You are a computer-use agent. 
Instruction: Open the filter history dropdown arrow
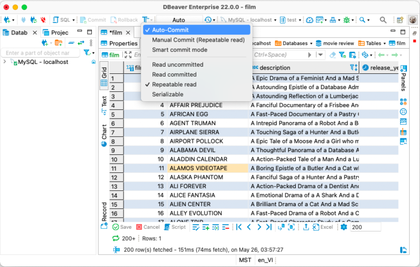point(320,55)
